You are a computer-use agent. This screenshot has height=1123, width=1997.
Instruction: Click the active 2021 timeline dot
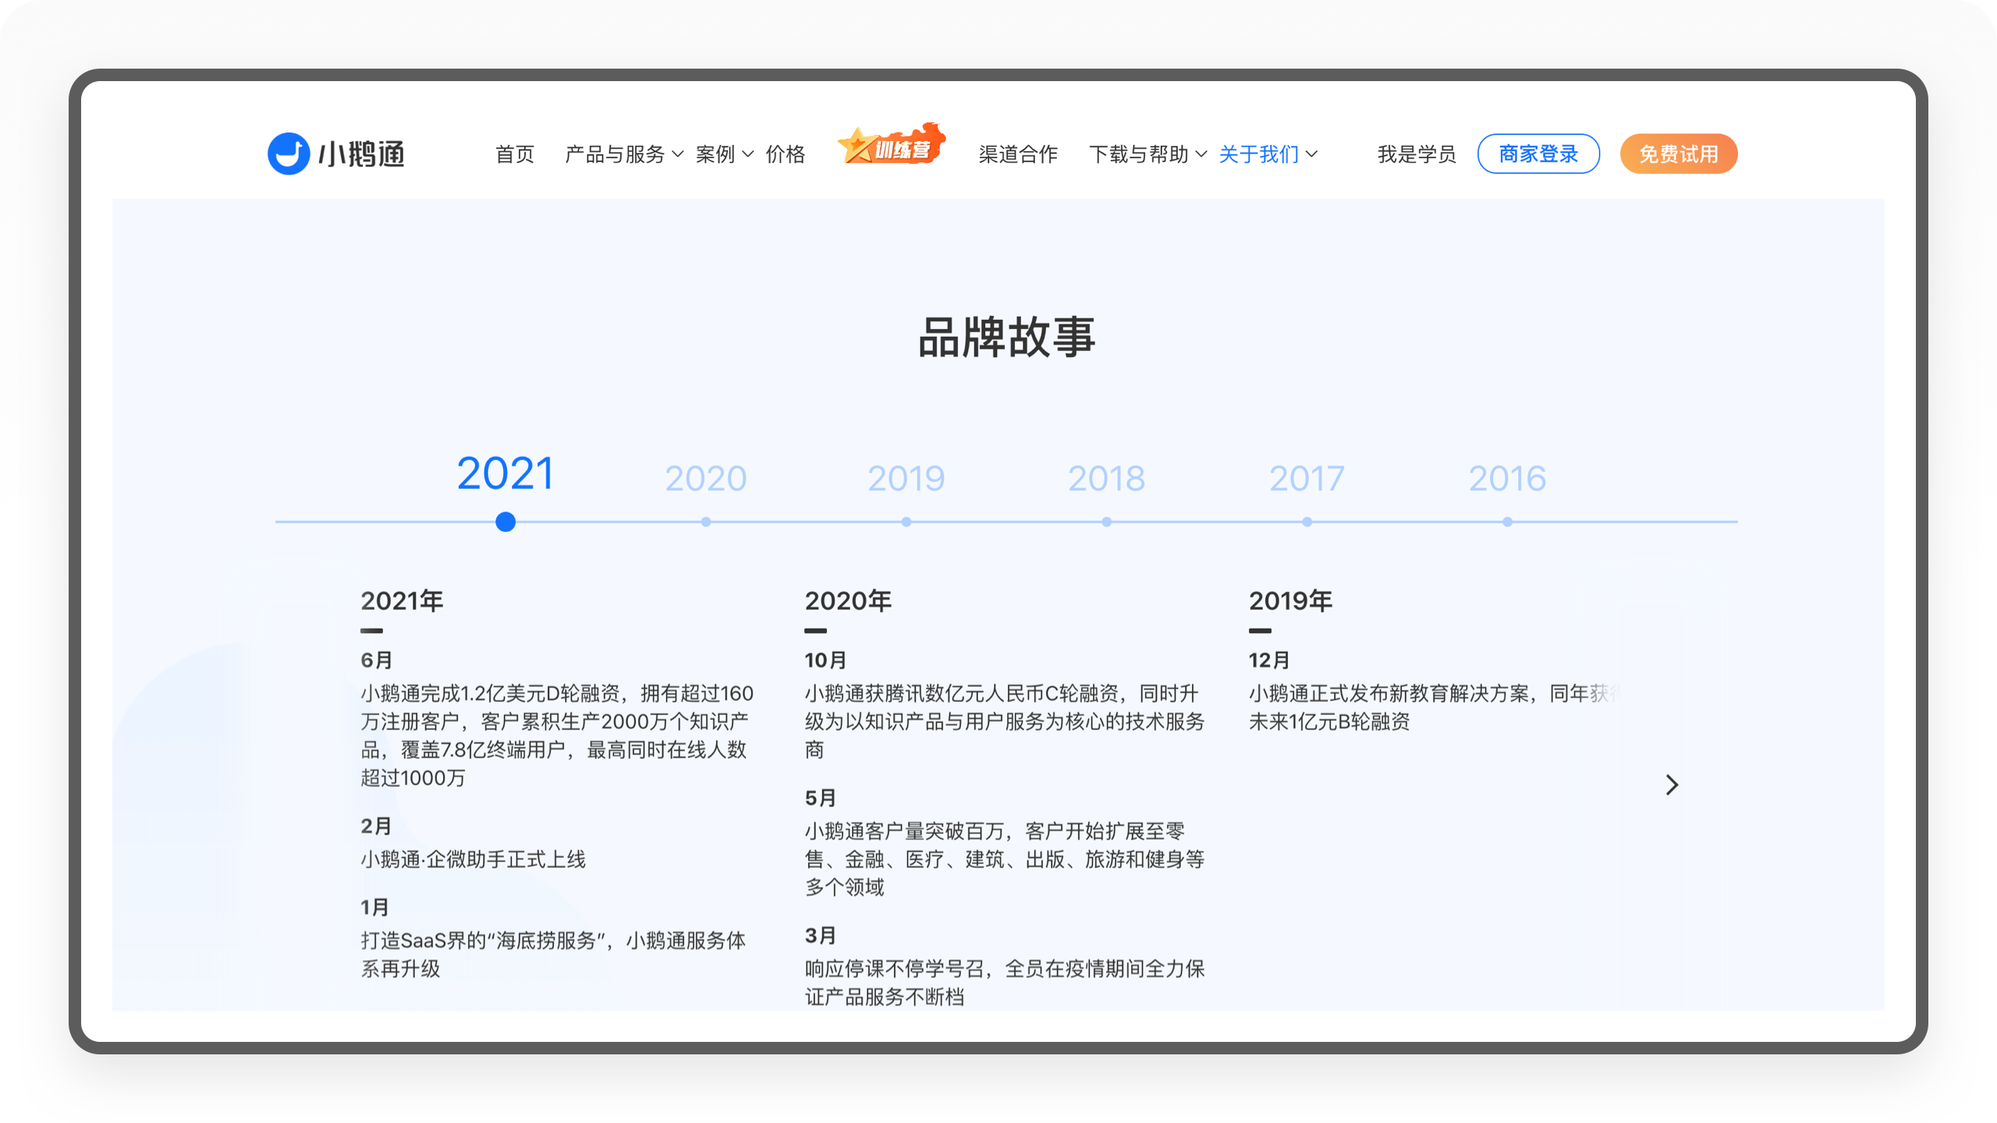(505, 522)
